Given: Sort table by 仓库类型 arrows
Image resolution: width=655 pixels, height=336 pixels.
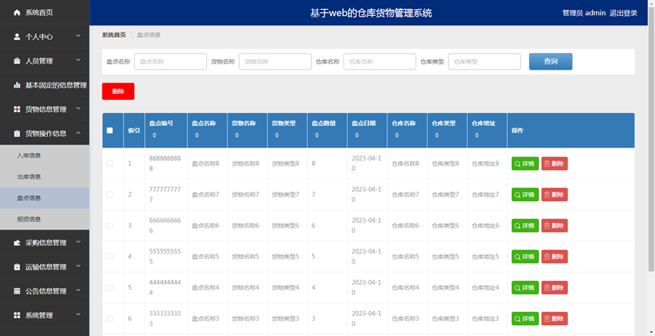Looking at the screenshot, I should [x=437, y=135].
